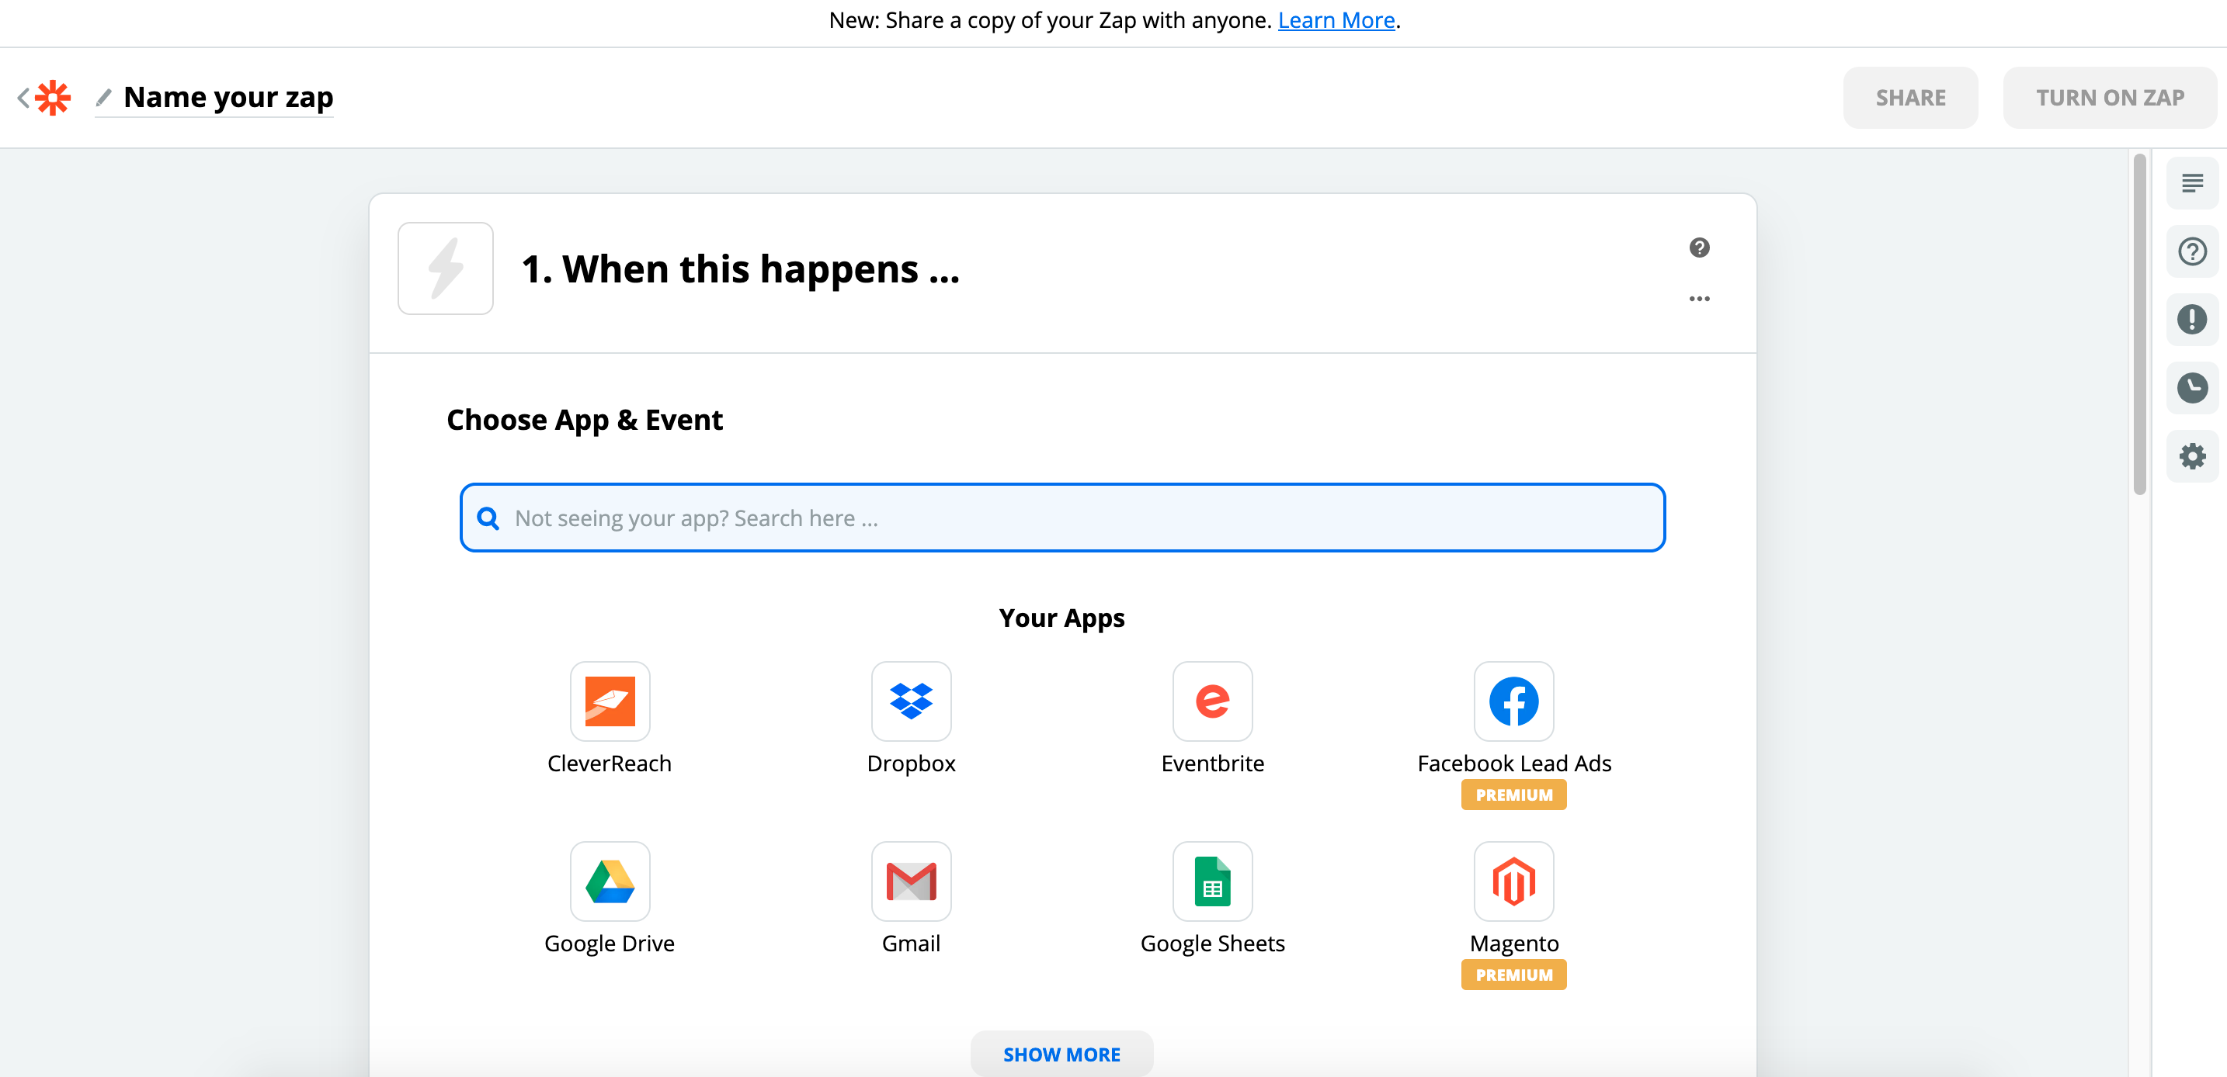Click the step help question mark icon

1699,248
